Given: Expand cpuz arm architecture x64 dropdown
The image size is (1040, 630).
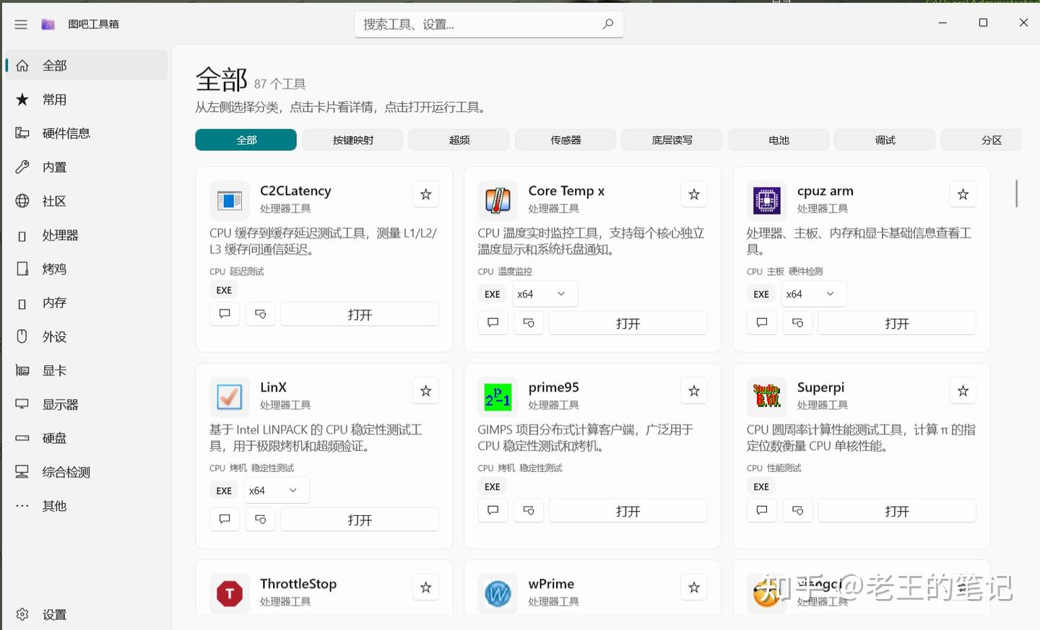Looking at the screenshot, I should 813,294.
